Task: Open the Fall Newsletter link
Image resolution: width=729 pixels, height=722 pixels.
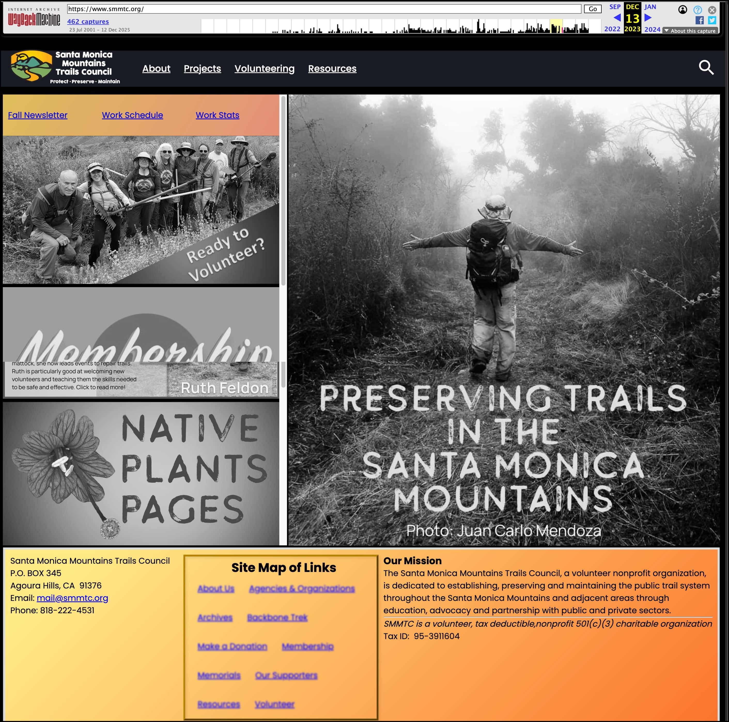Action: (x=38, y=115)
